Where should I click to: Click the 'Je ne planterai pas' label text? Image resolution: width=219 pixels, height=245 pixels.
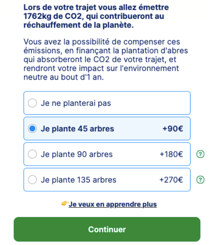point(76,103)
